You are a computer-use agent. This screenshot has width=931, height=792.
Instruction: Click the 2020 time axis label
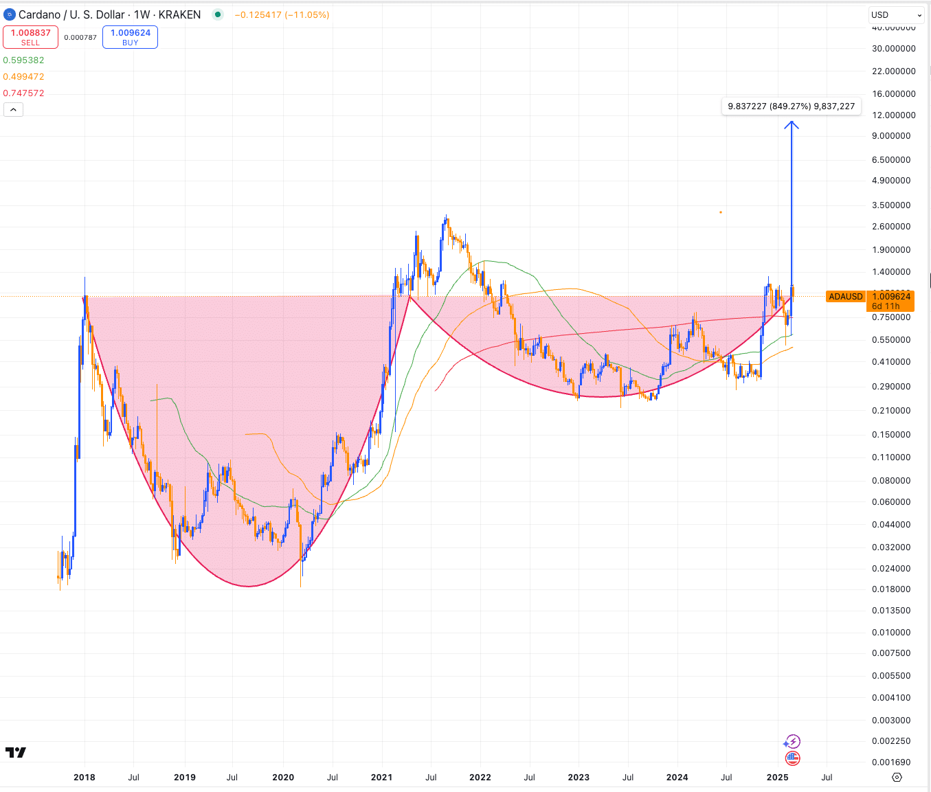tap(283, 778)
